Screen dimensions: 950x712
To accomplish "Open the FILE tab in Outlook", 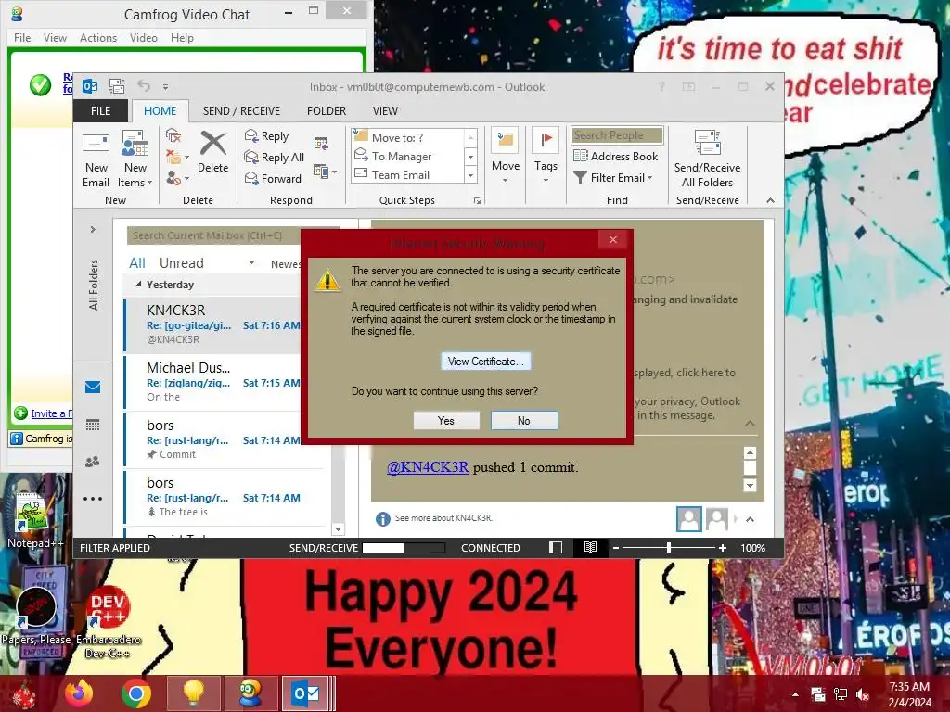I will (100, 111).
